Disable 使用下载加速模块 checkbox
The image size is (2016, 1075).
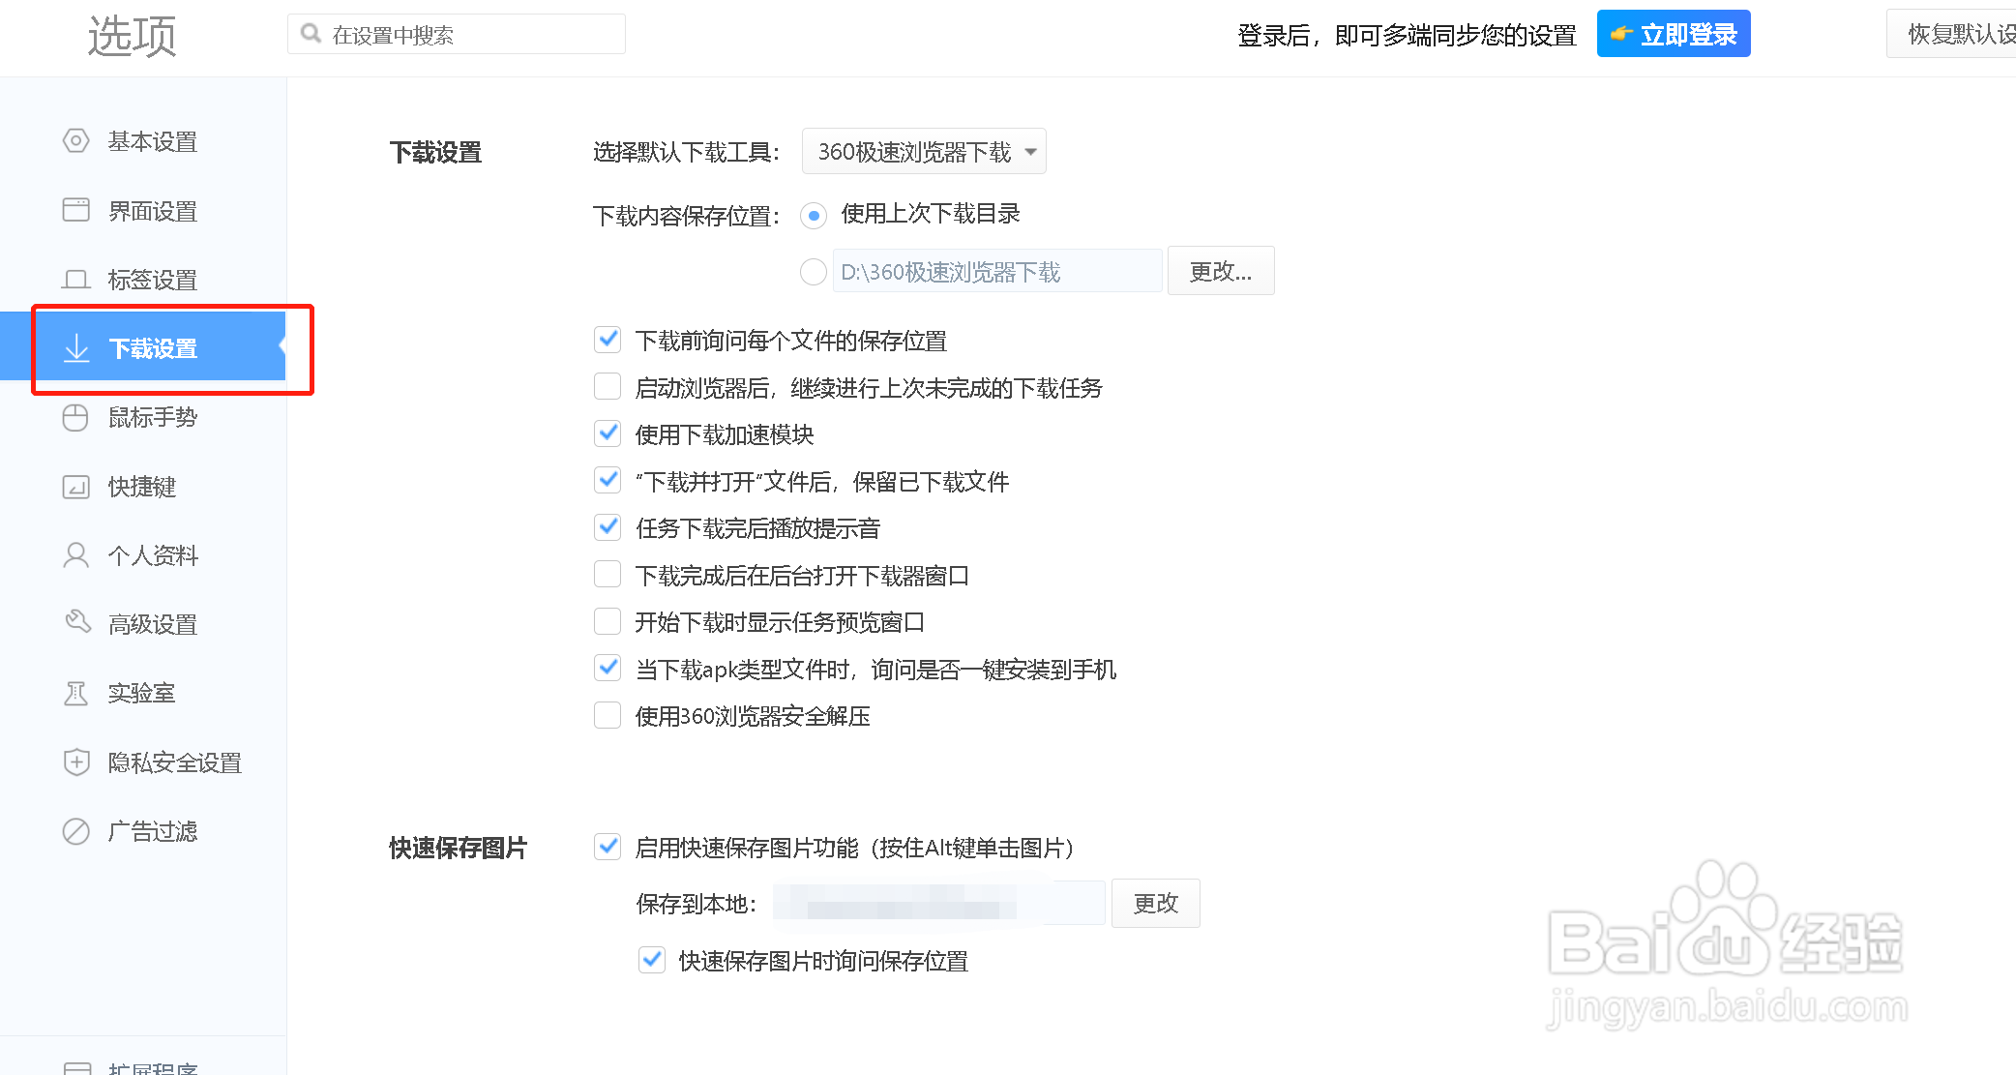(x=608, y=433)
